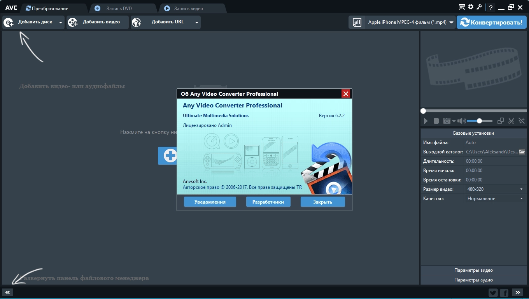
Task: Open the Twitter icon link
Action: (x=493, y=293)
